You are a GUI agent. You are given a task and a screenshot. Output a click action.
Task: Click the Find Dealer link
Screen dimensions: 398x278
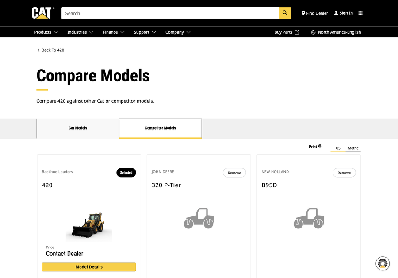click(x=314, y=13)
